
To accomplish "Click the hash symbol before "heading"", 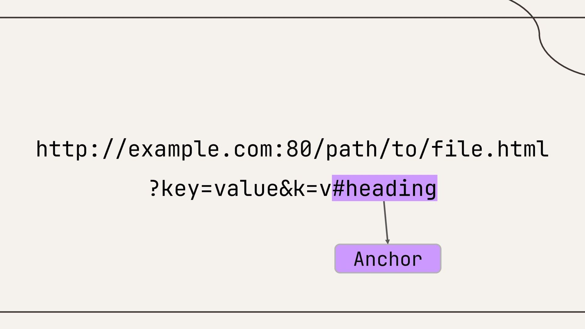I will click(x=338, y=189).
